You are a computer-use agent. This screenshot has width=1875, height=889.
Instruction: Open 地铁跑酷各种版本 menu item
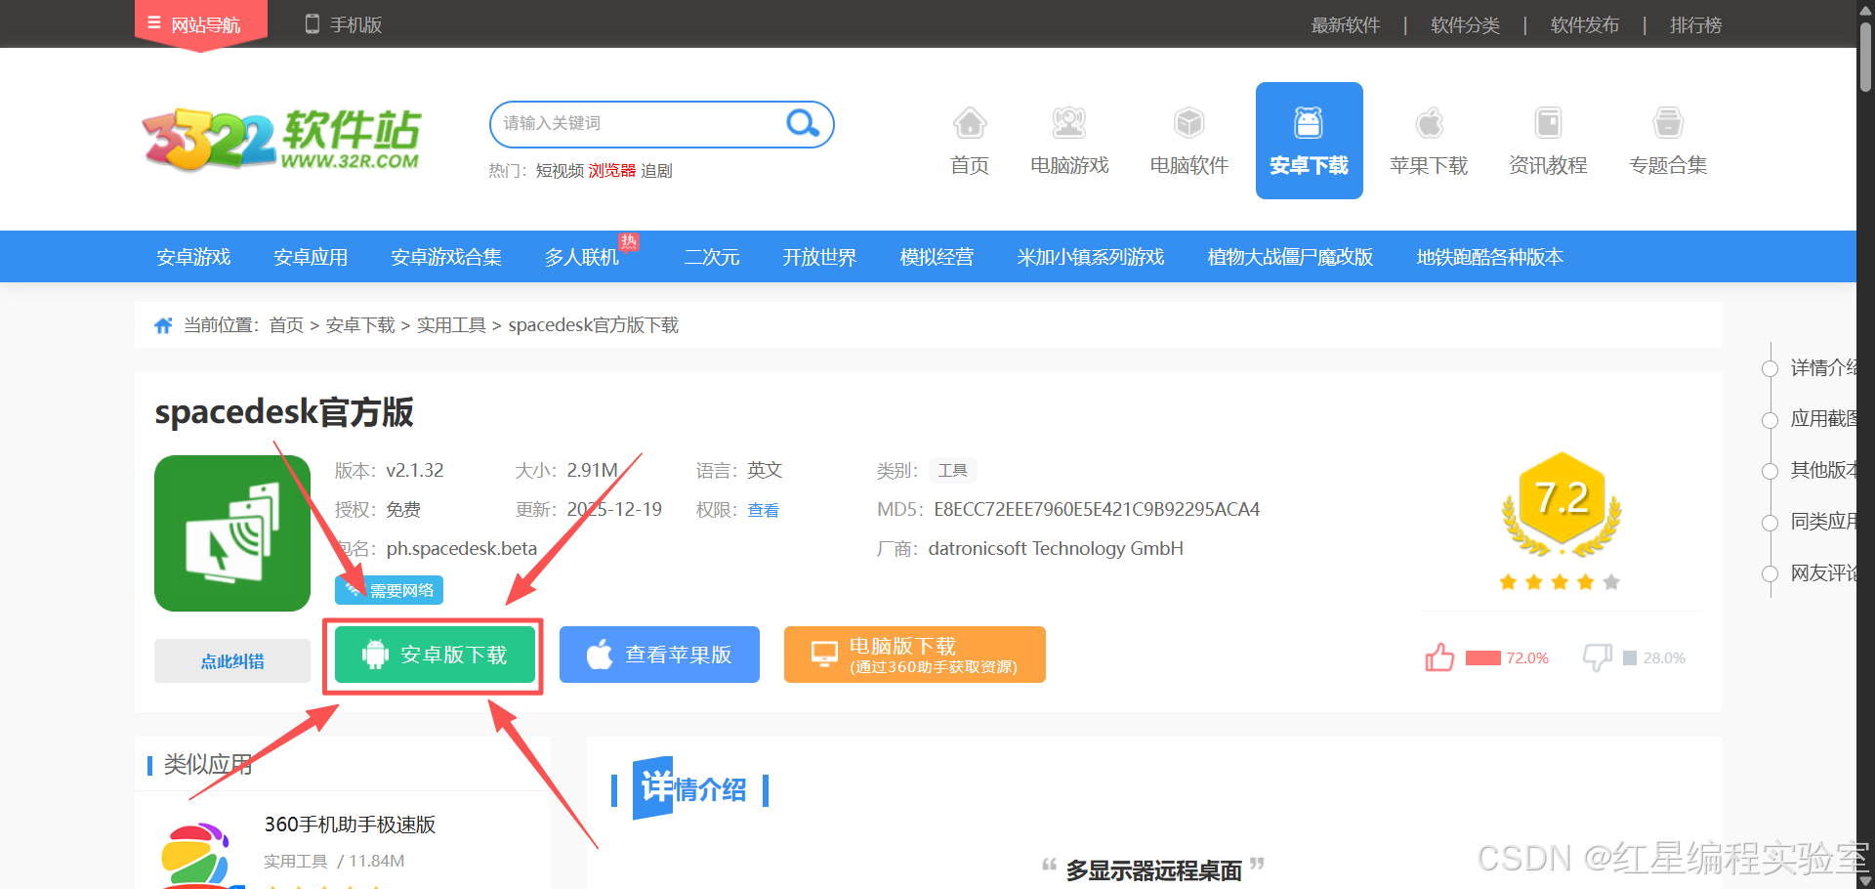pos(1490,257)
